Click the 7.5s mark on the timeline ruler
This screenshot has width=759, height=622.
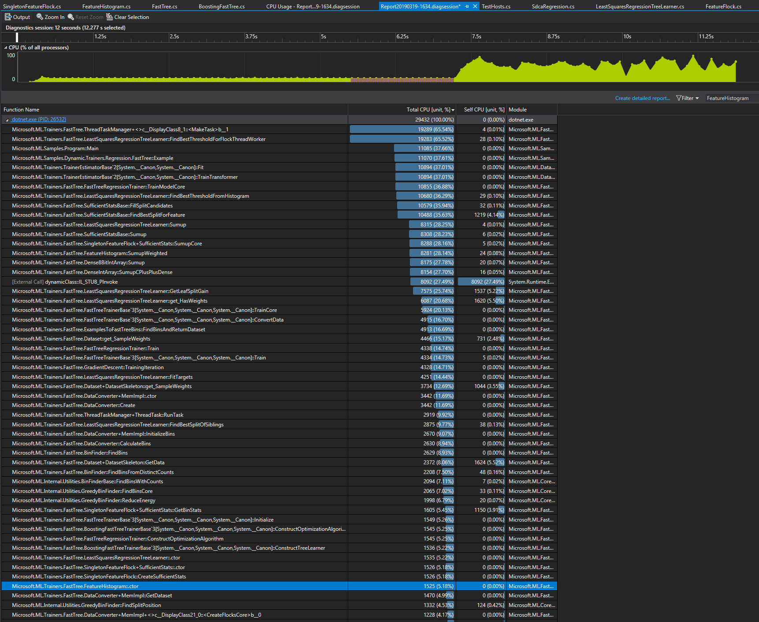476,37
